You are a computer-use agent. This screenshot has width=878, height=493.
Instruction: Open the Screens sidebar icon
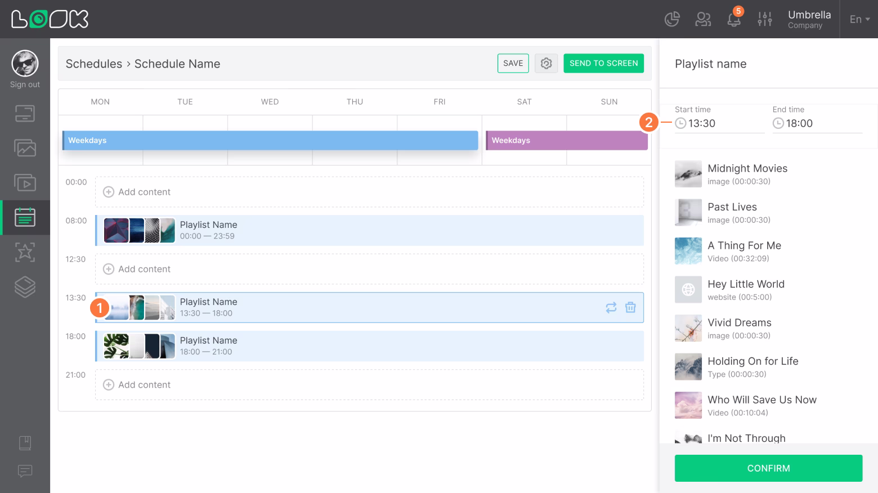[25, 114]
